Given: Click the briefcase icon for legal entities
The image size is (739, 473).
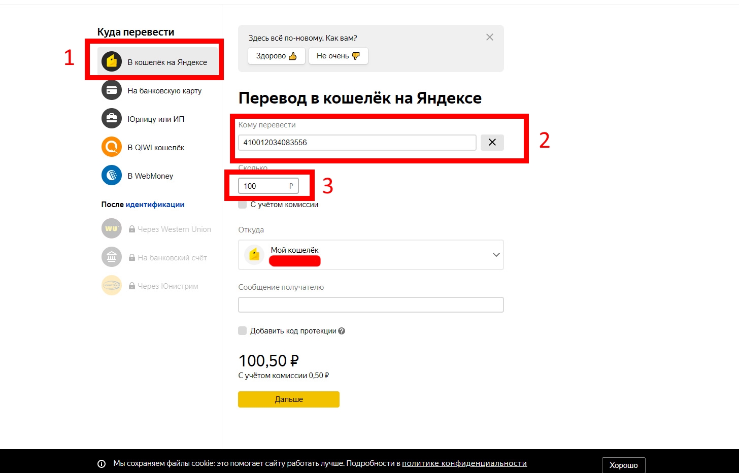Looking at the screenshot, I should [112, 119].
